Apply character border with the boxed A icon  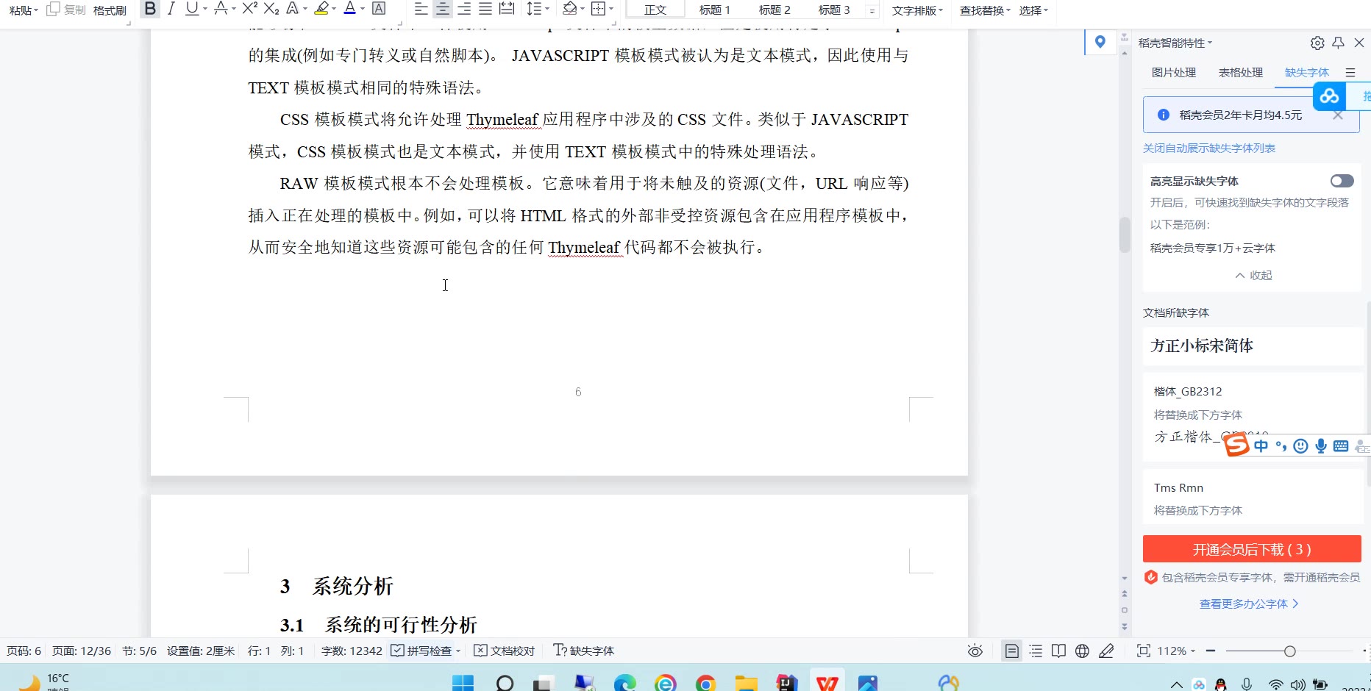pos(379,9)
